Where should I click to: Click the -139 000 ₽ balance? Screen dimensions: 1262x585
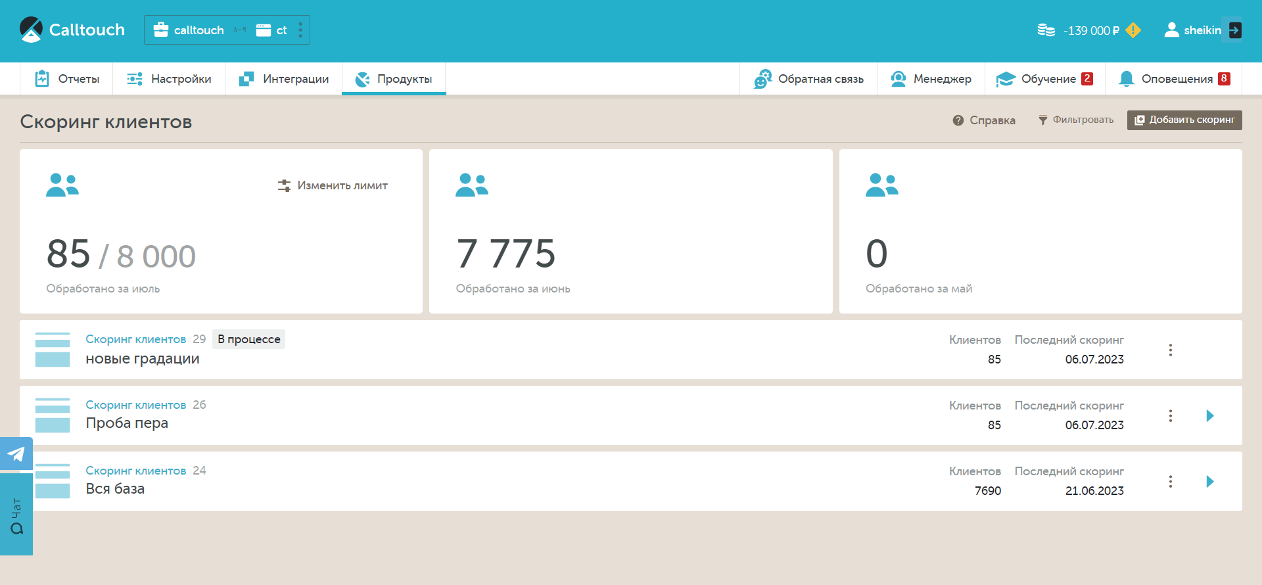(1091, 31)
